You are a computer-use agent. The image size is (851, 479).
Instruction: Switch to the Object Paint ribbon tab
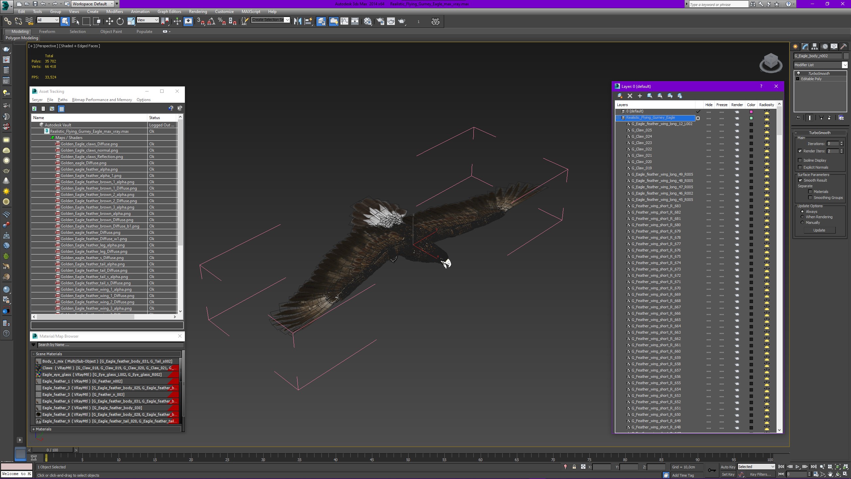click(x=111, y=32)
